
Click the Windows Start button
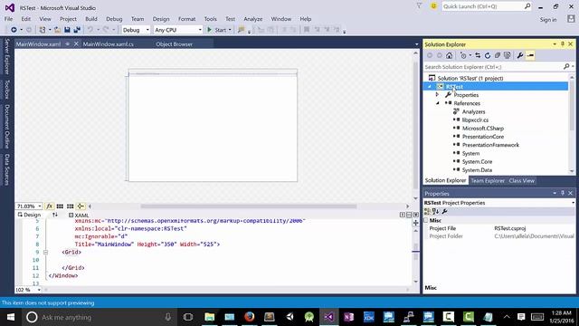click(x=11, y=317)
